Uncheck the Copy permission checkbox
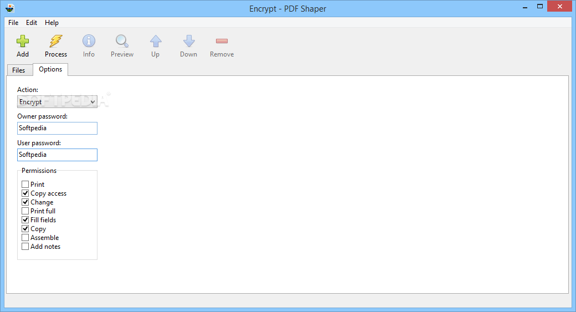Screen dimensions: 576x312 (x=25, y=228)
